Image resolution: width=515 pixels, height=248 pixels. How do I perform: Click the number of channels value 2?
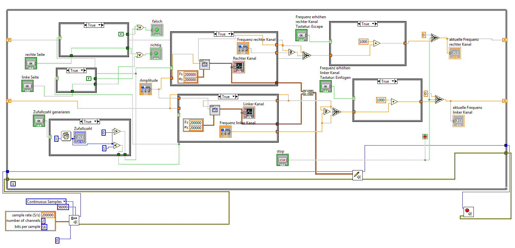[43, 221]
